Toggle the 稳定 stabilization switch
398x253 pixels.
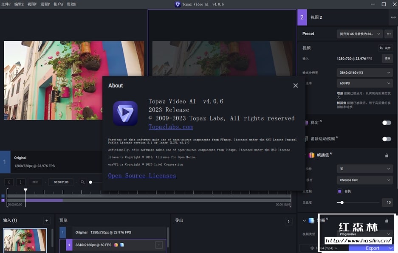(387, 123)
